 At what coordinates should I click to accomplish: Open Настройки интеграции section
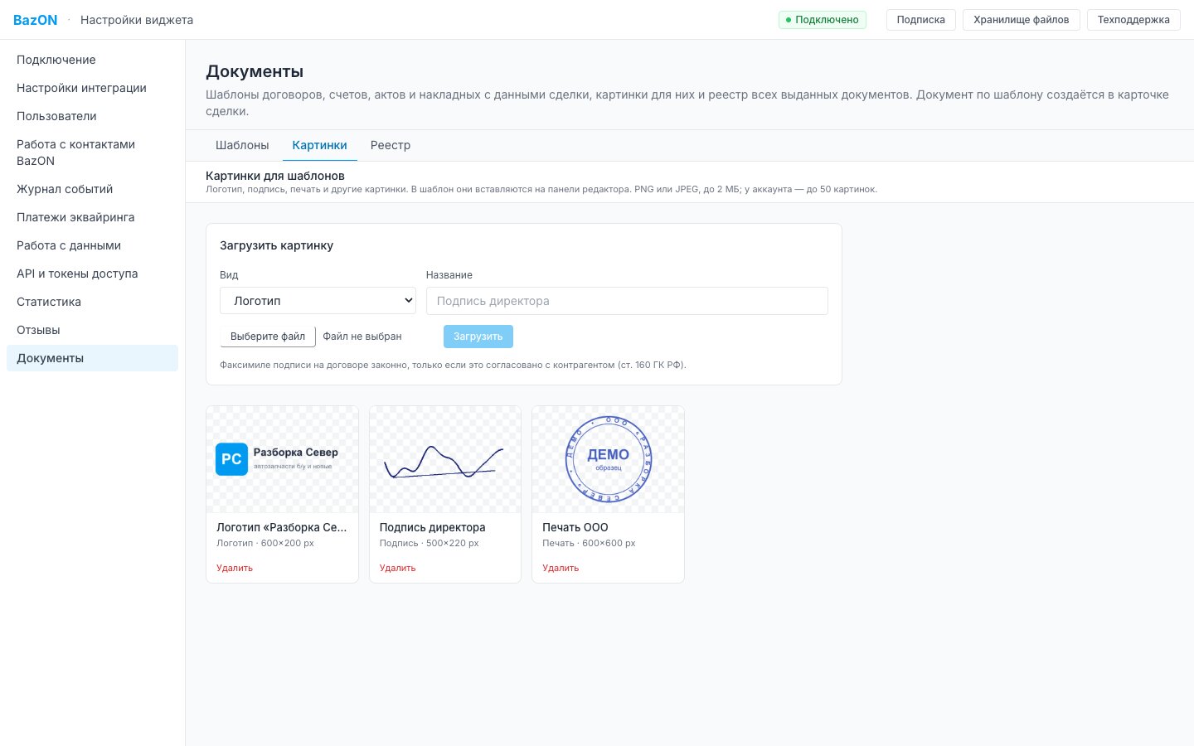[x=92, y=88]
